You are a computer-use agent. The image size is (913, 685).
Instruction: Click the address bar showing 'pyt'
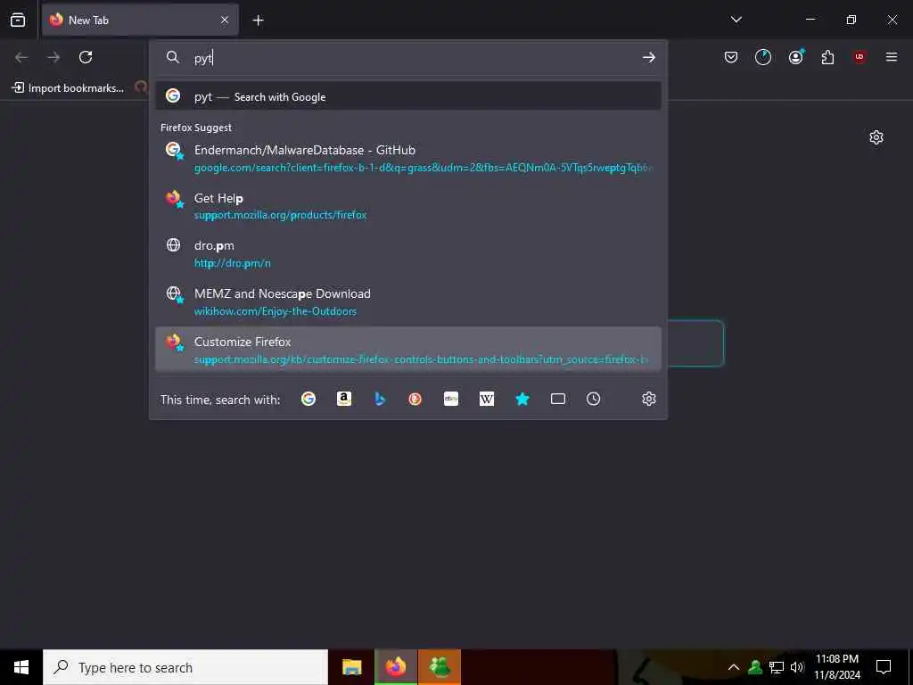[x=407, y=58]
